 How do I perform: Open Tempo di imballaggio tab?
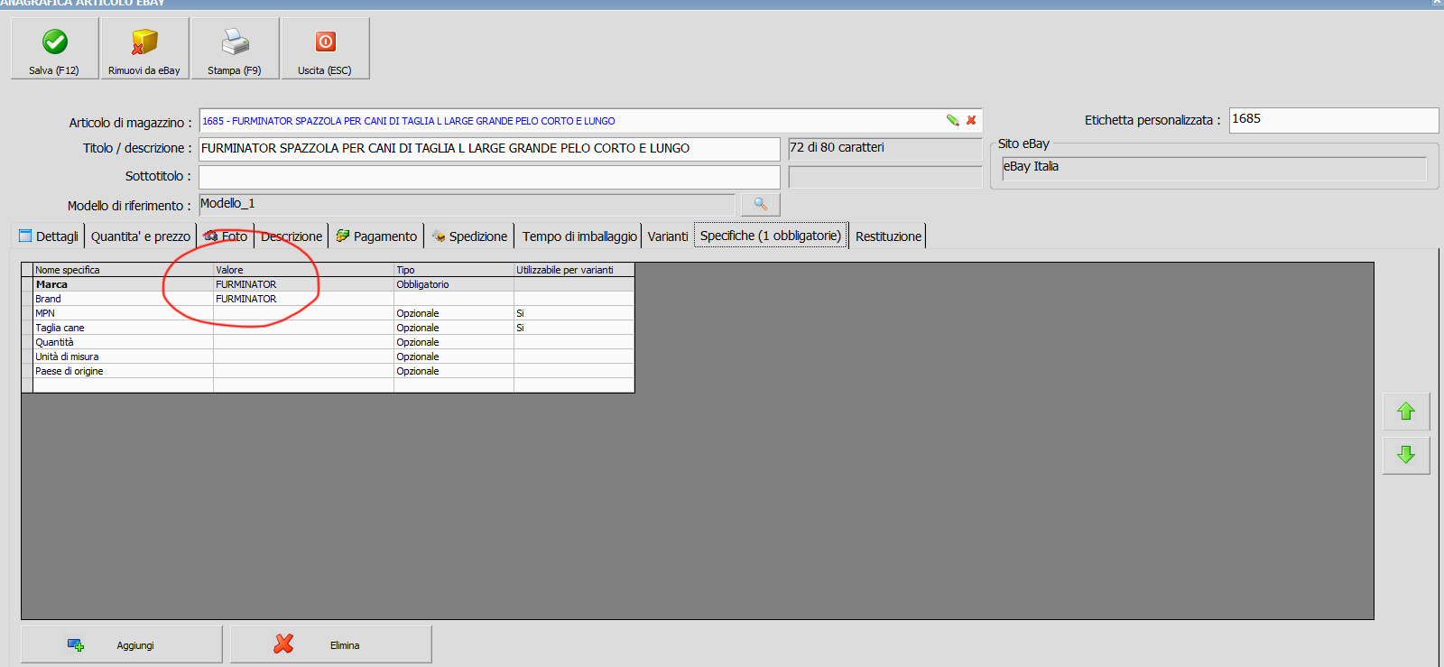pyautogui.click(x=579, y=236)
